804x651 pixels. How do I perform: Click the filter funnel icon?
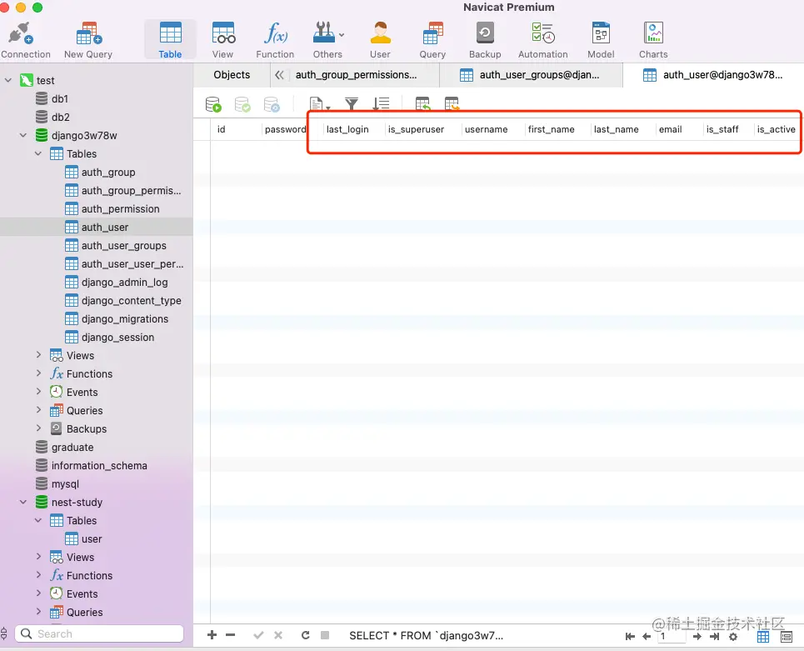[x=352, y=104]
